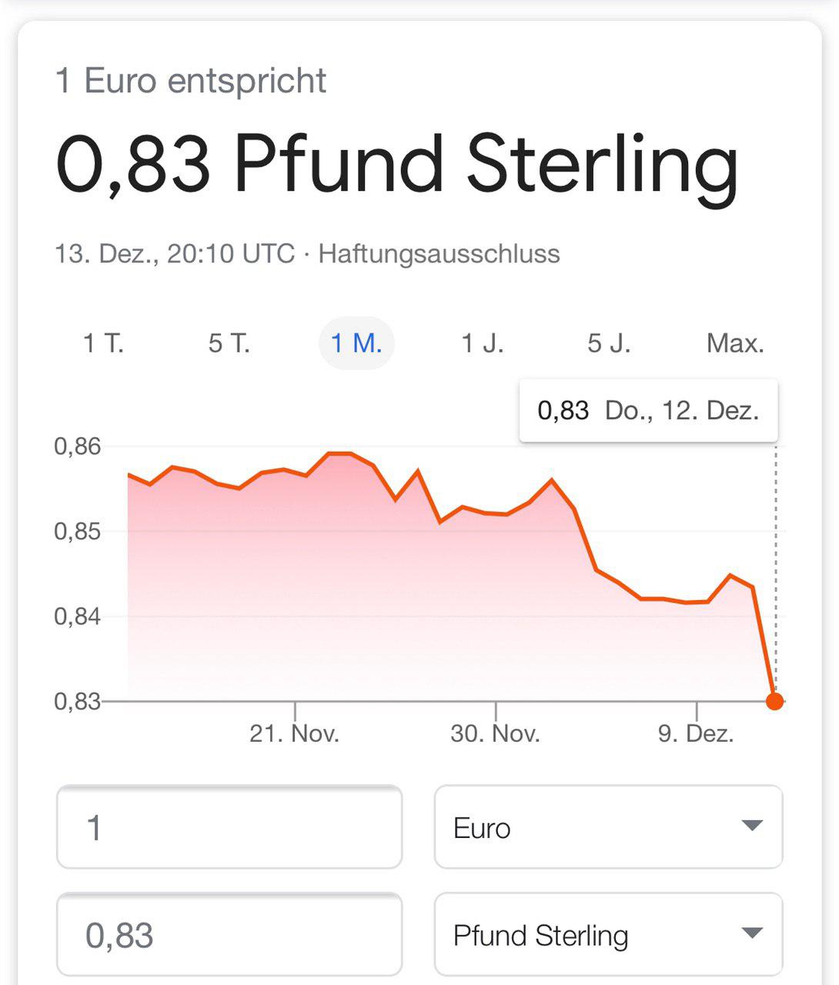Show the 1 J. chart range
The height and width of the screenshot is (985, 839).
(x=483, y=343)
